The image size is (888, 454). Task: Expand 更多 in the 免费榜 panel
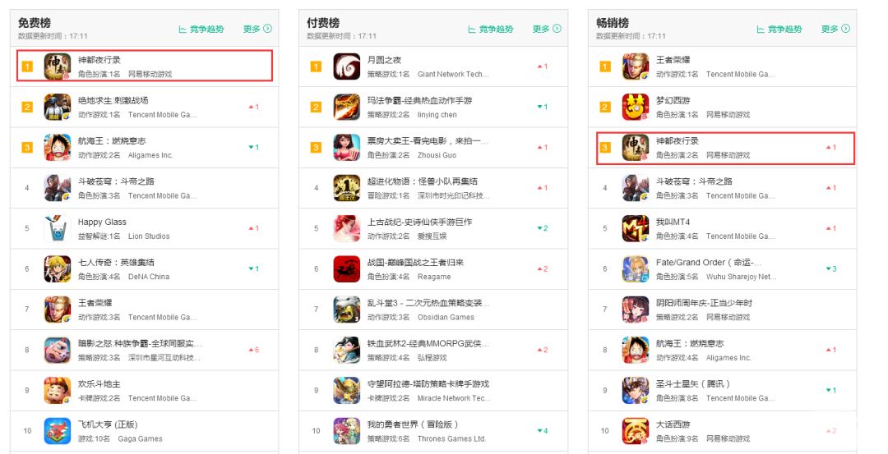coord(257,29)
